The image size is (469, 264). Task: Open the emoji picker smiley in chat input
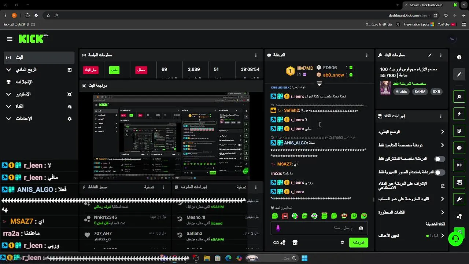tap(361, 228)
